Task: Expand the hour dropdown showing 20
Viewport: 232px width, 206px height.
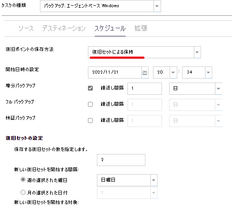Action: [173, 72]
